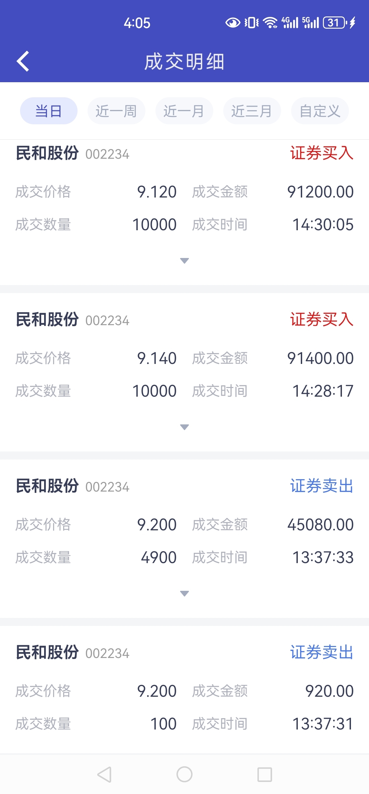This screenshot has height=794, width=369.
Task: Open the 证券卖出 record with amount 45080.00
Action: click(184, 539)
